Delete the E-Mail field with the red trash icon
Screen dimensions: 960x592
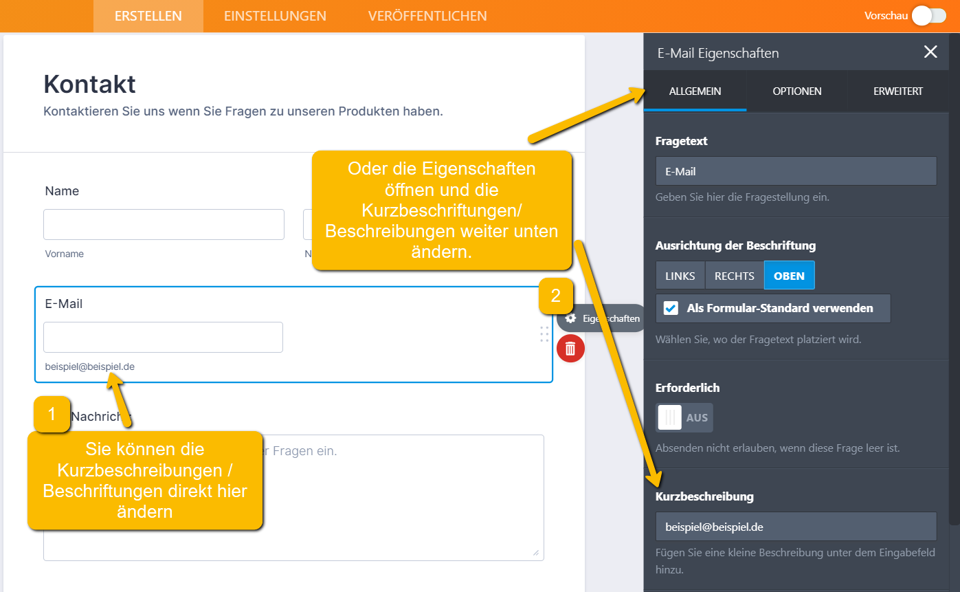(x=570, y=349)
